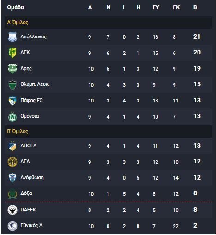Click the ΓΥ goals-for column header

[156, 7]
